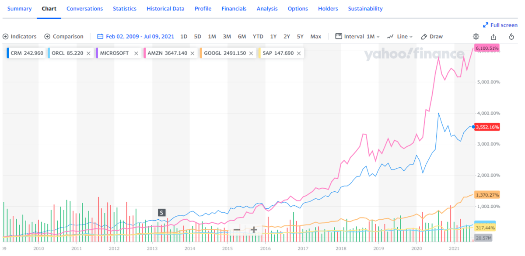Viewport: 525px width, 256px height.
Task: Open the Profile tab
Action: [203, 9]
